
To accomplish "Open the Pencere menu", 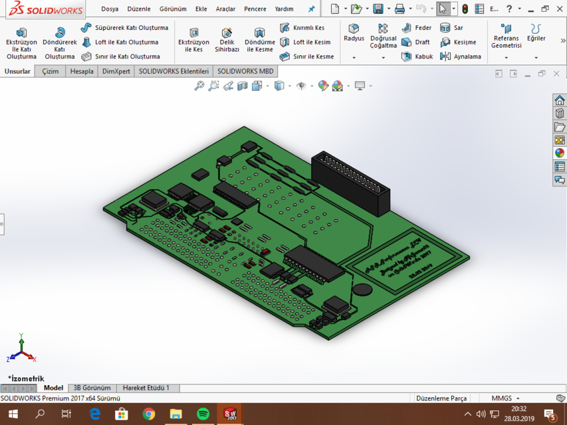I will pyautogui.click(x=255, y=9).
